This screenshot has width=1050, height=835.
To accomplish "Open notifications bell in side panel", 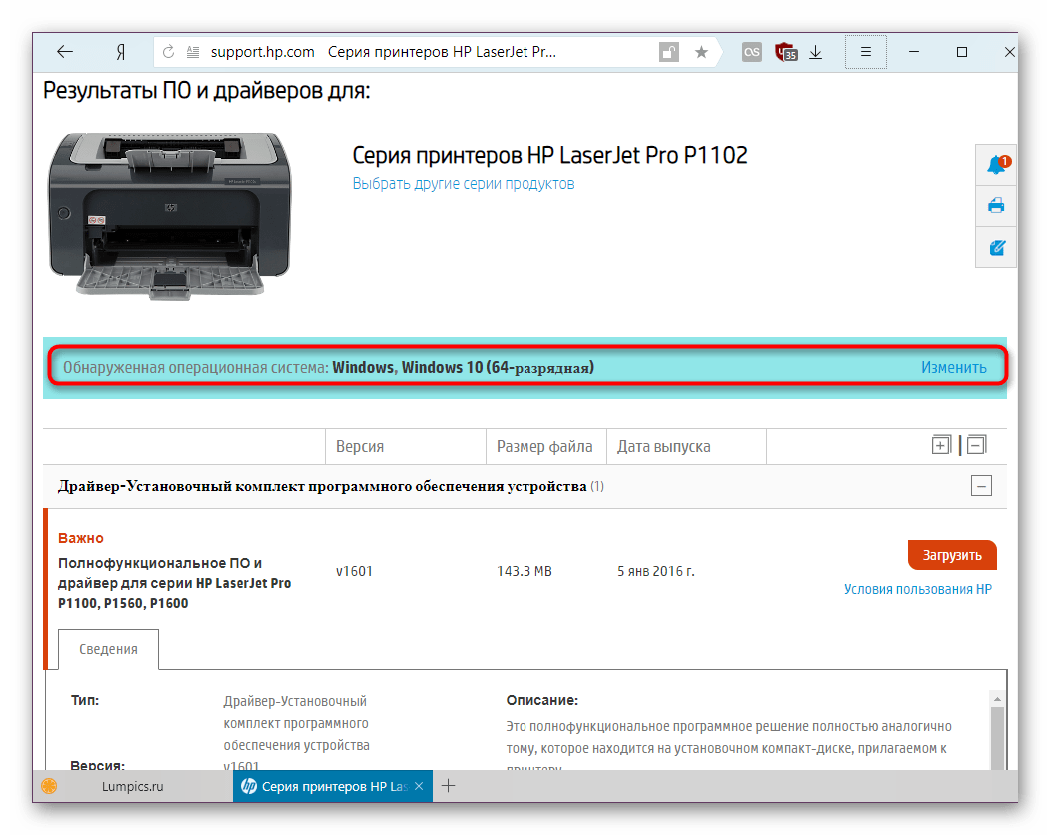I will (996, 164).
